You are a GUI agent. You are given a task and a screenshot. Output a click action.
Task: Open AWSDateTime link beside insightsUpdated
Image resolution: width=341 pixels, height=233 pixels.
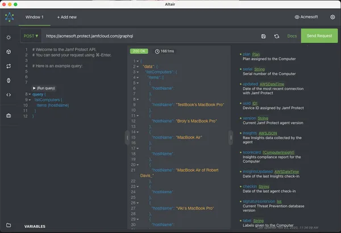[286, 172]
